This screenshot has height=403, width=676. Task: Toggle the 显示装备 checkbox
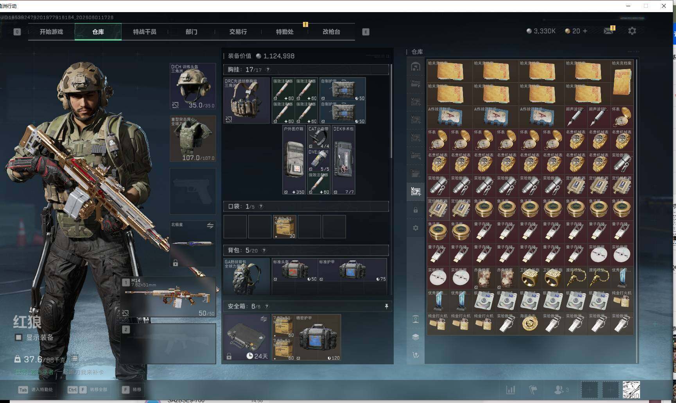point(18,337)
